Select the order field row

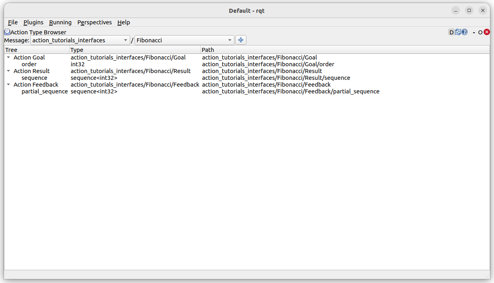pos(247,64)
